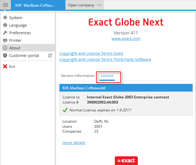Click the About info icon
This screenshot has height=165, width=196.
tap(5, 48)
